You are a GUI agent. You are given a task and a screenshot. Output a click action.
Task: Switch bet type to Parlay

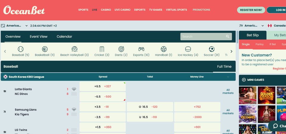(259, 44)
